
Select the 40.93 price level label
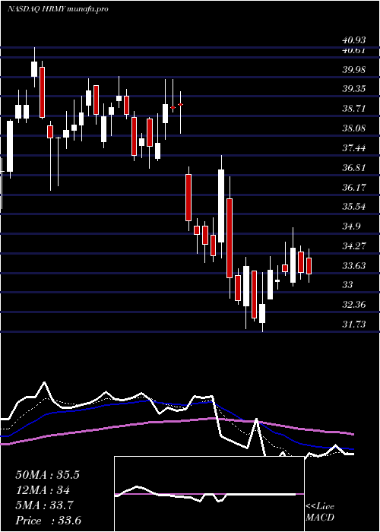click(x=354, y=40)
